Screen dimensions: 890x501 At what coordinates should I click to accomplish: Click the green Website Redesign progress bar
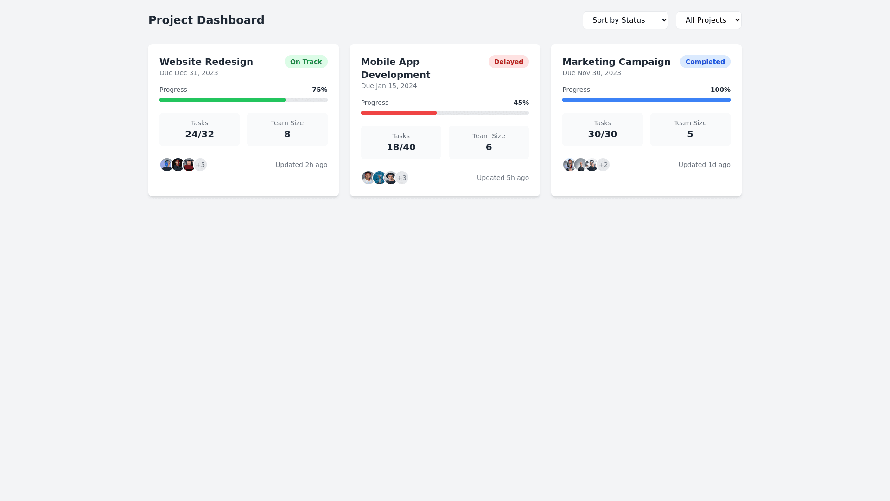[x=222, y=100]
